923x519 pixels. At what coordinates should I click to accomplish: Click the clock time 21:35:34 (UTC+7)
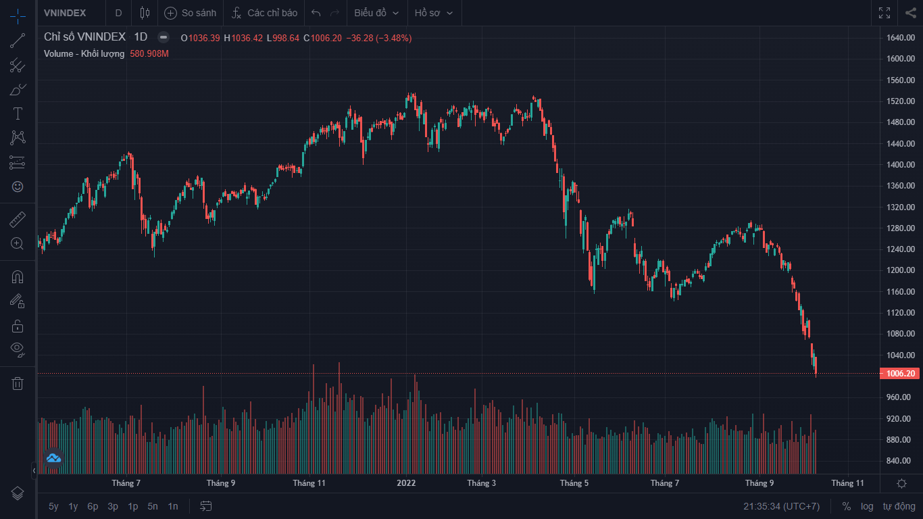[781, 506]
